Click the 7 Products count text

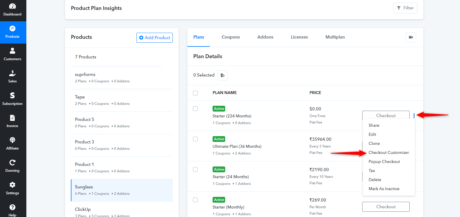(x=85, y=57)
